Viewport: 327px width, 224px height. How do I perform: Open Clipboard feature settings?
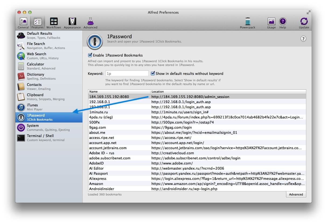(49, 97)
